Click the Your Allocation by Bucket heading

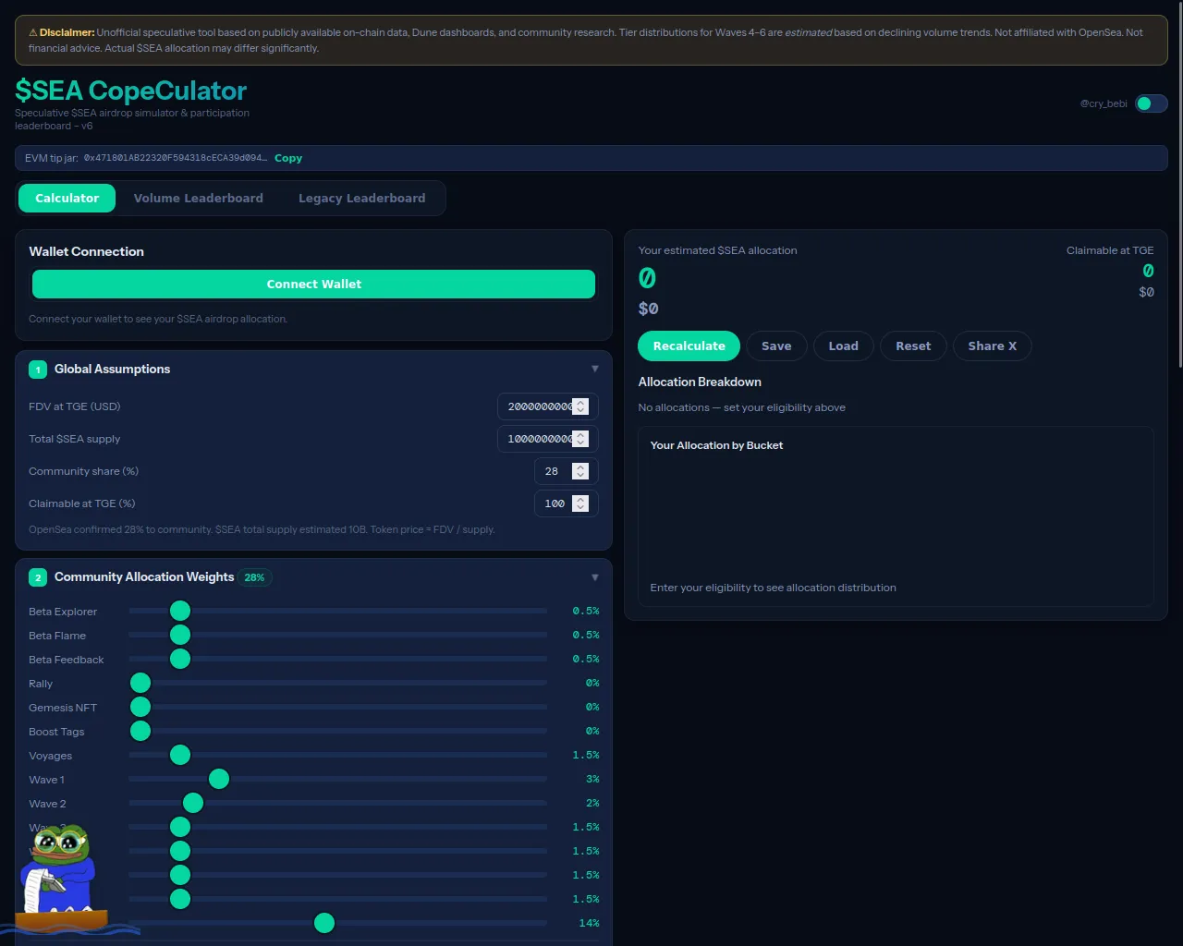coord(716,445)
